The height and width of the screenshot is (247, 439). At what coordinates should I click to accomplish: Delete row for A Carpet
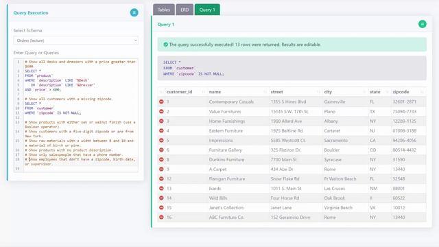tap(161, 169)
